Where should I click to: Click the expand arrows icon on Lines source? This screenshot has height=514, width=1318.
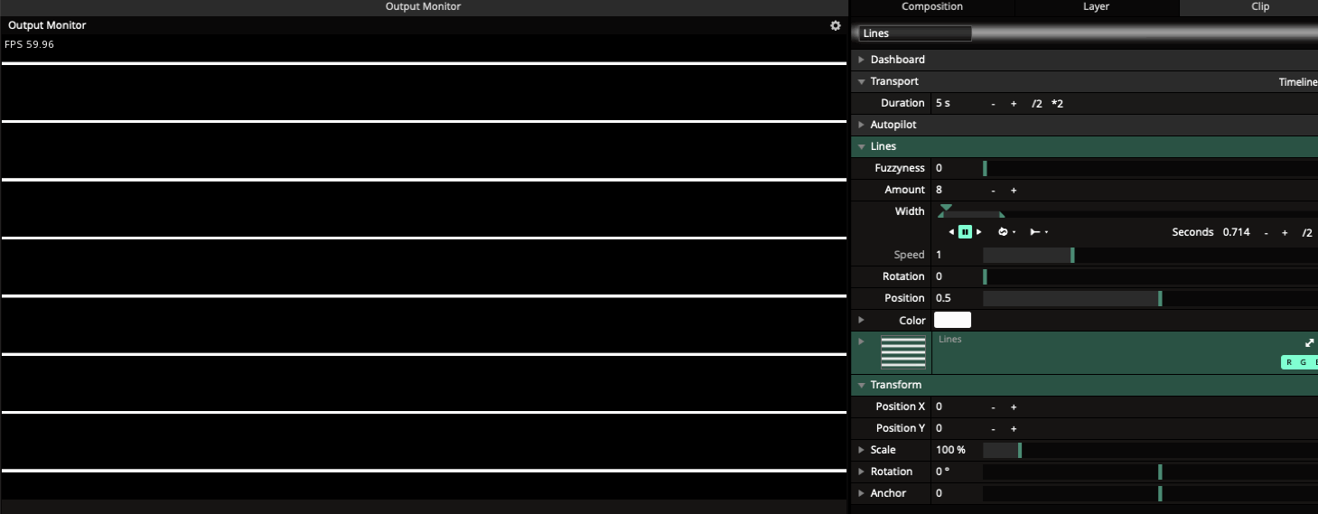pyautogui.click(x=1309, y=343)
